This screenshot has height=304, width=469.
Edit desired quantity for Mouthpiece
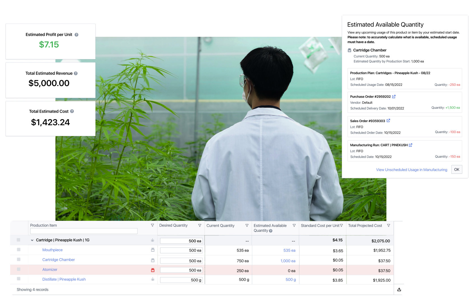coord(181,251)
